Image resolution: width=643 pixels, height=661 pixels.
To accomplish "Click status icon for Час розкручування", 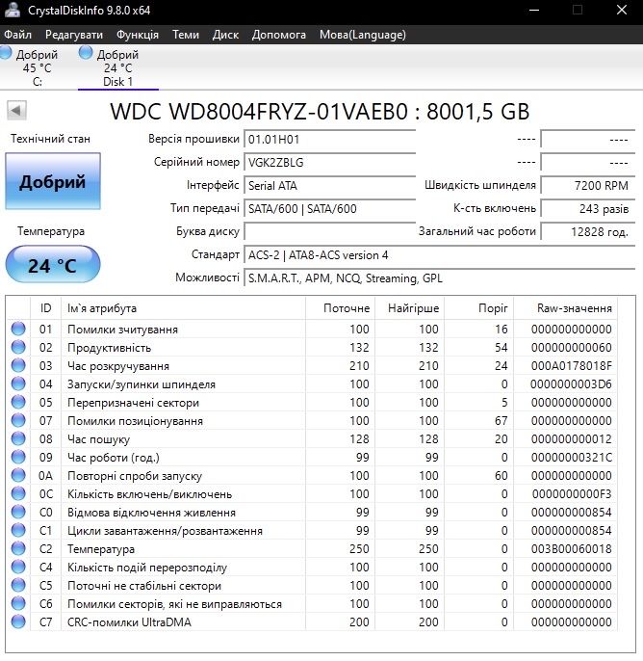I will (18, 365).
